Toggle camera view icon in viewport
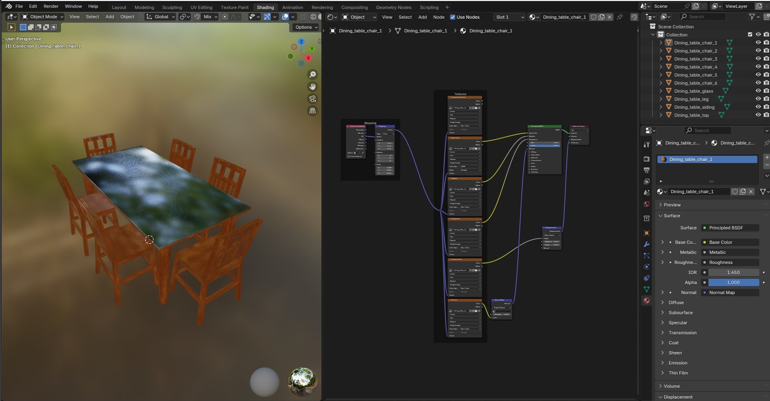The height and width of the screenshot is (401, 770). 312,99
